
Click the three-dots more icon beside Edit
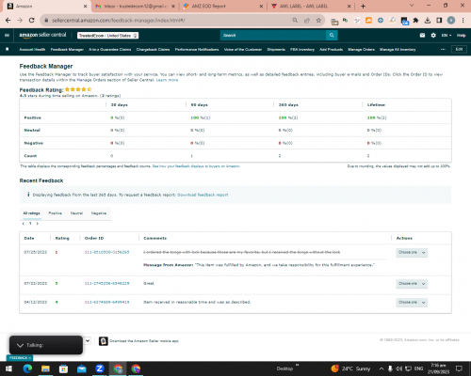(443, 50)
